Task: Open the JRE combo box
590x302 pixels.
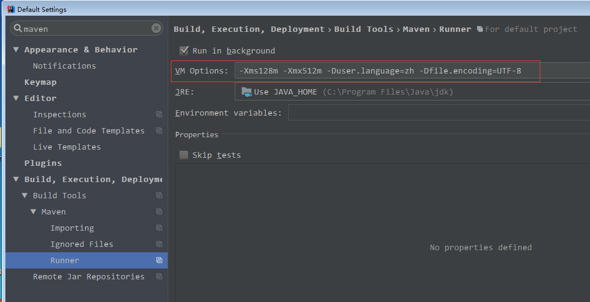Action: pos(413,92)
